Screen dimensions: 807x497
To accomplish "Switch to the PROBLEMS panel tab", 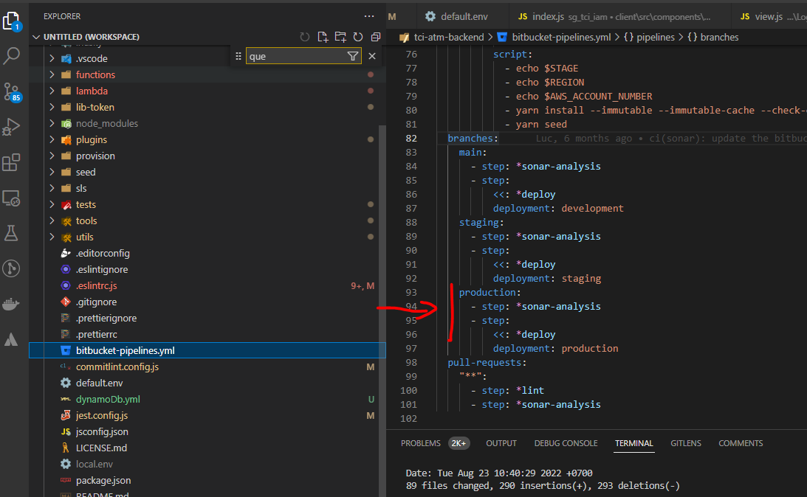I will click(420, 443).
